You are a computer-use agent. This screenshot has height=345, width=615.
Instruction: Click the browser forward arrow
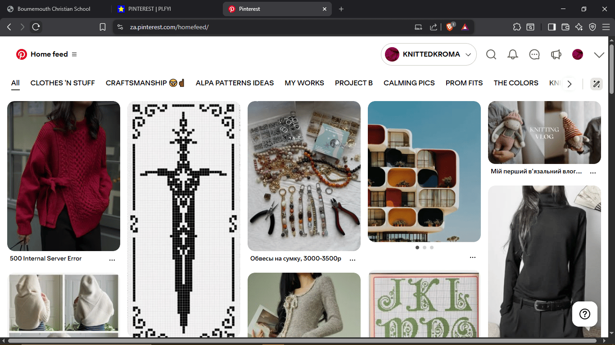tap(23, 27)
